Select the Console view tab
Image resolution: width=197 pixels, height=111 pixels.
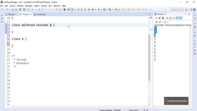tap(160, 14)
